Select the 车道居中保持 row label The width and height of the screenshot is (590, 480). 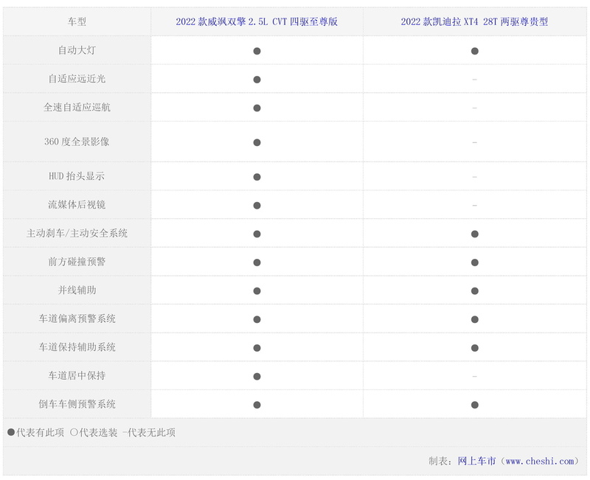point(77,376)
